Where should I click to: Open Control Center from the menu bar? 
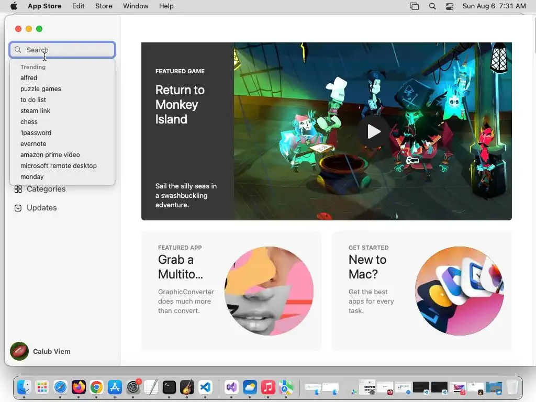point(450,6)
